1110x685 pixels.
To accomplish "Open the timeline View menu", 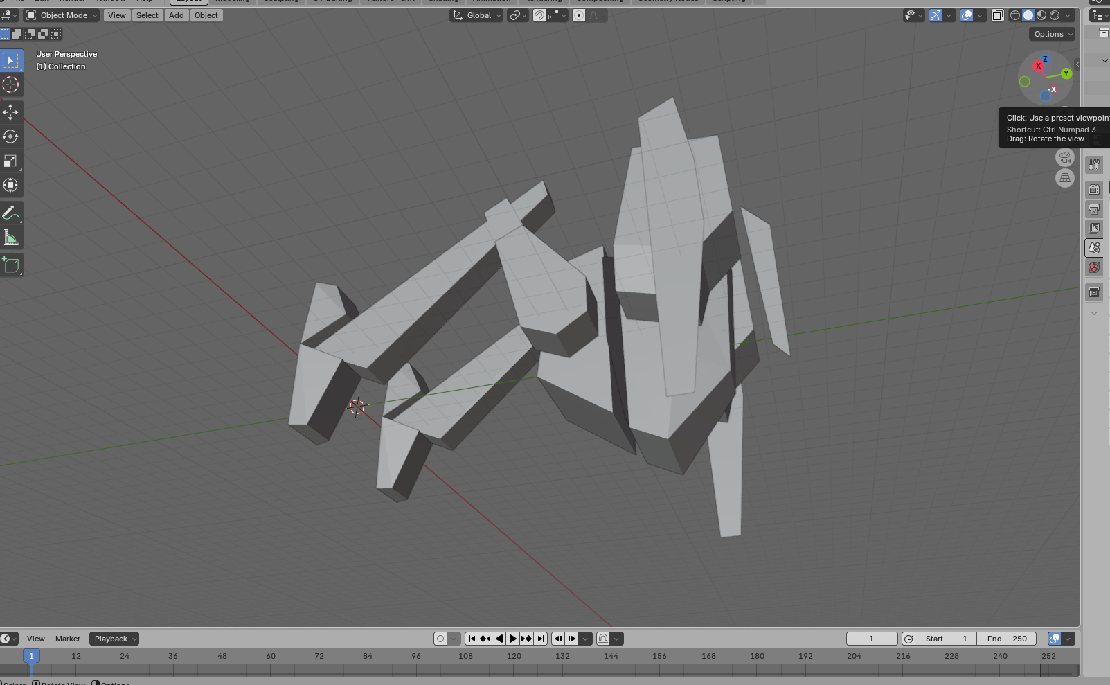I will point(36,639).
